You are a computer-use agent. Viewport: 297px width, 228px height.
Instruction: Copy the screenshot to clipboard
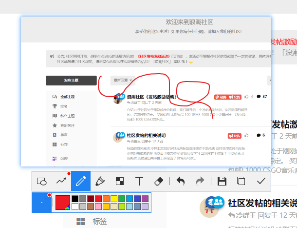pyautogui.click(x=241, y=181)
